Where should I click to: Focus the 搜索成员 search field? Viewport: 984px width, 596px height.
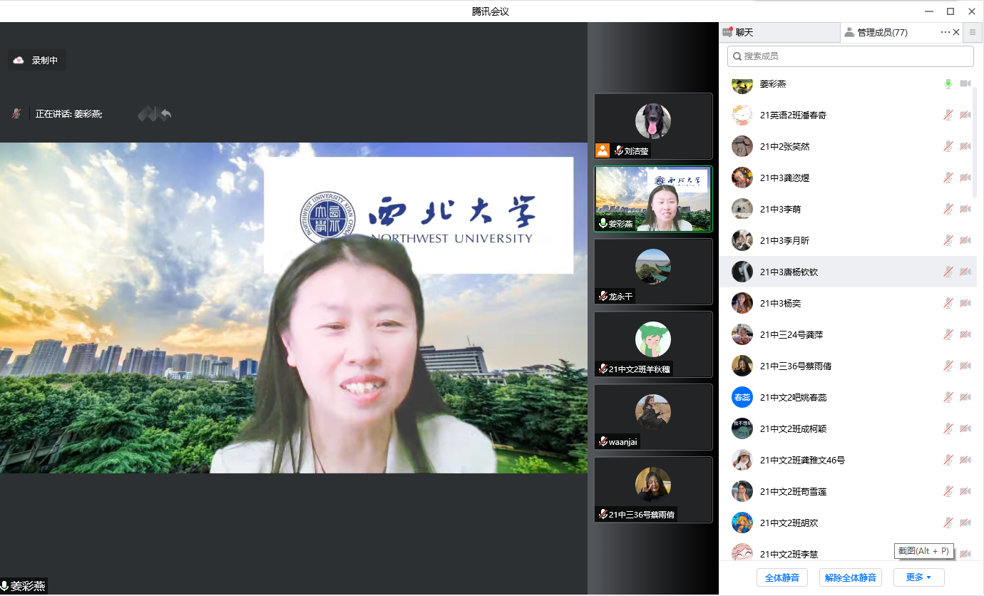[x=850, y=56]
